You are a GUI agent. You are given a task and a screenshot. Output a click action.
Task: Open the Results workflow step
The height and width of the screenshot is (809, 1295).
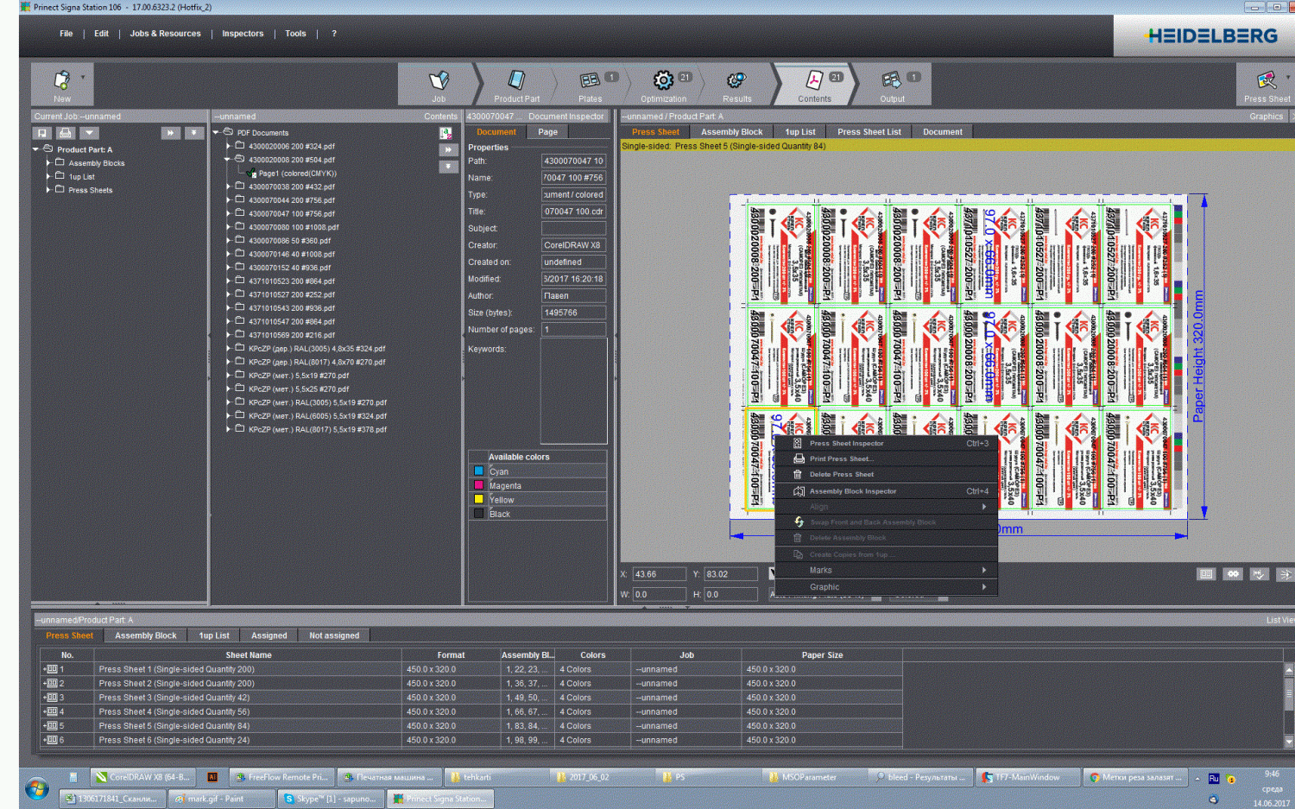coord(736,85)
